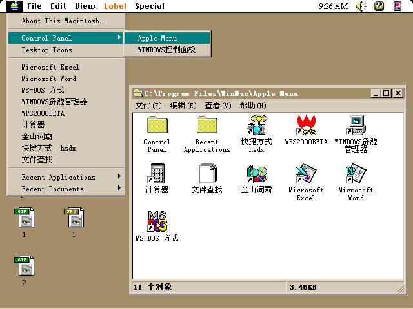Select the 金山词霸 shortcut icon
This screenshot has height=309, width=413.
point(257,174)
